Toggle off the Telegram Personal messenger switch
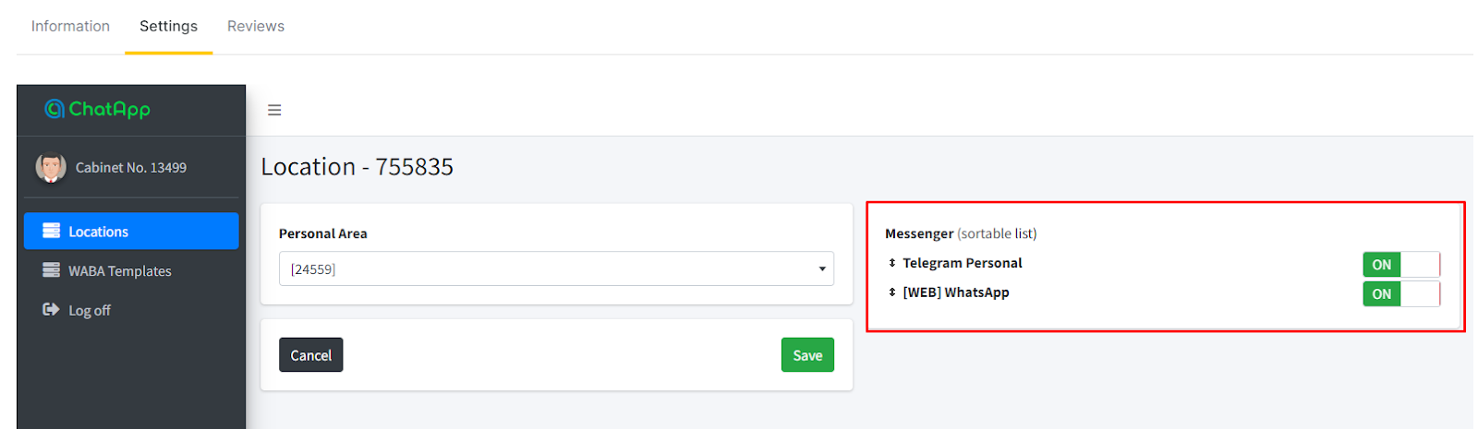The width and height of the screenshot is (1478, 429). [1400, 265]
